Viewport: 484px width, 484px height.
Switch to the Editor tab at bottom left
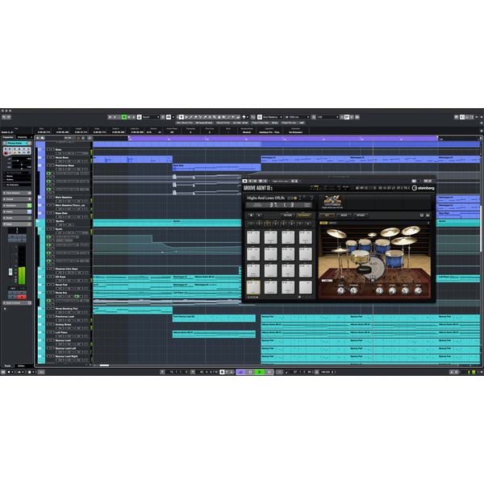point(21,365)
